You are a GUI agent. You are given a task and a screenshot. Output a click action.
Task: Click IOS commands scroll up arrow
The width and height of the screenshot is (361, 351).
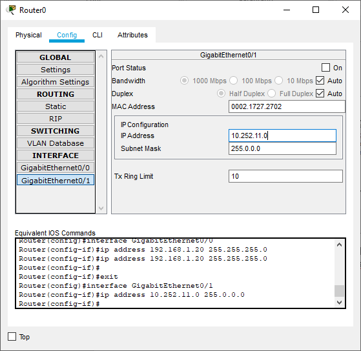pyautogui.click(x=339, y=245)
